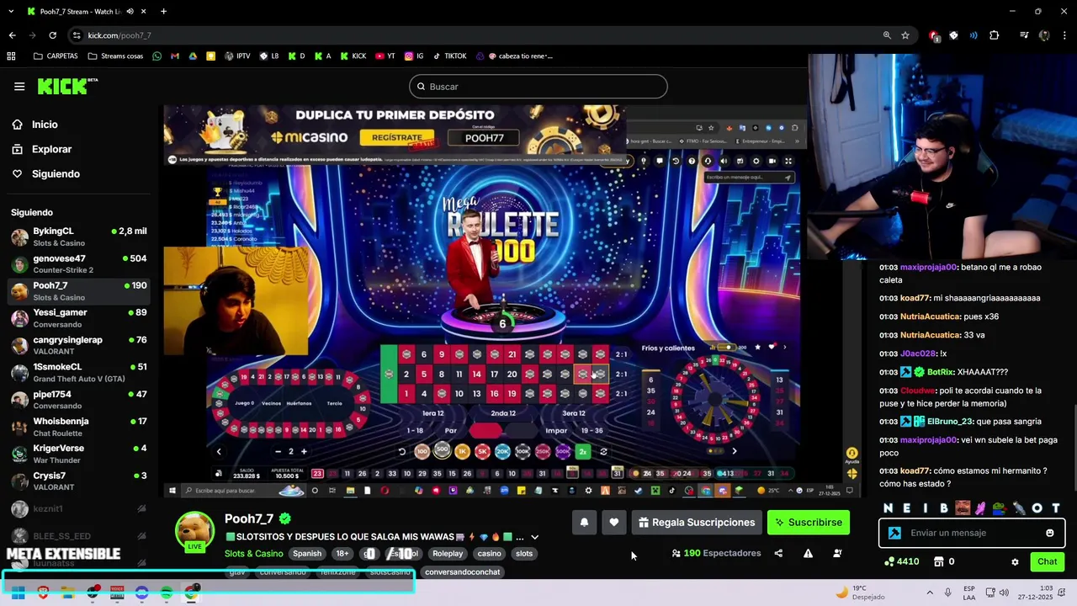
Task: Expand the stream title chevron
Action: pyautogui.click(x=534, y=537)
